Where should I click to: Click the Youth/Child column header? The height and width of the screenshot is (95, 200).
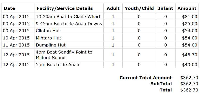[139, 8]
